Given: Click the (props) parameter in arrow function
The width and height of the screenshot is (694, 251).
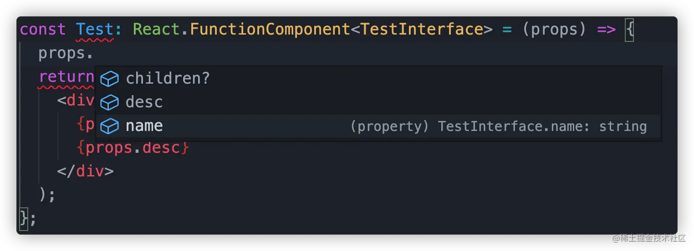Looking at the screenshot, I should pos(554,30).
